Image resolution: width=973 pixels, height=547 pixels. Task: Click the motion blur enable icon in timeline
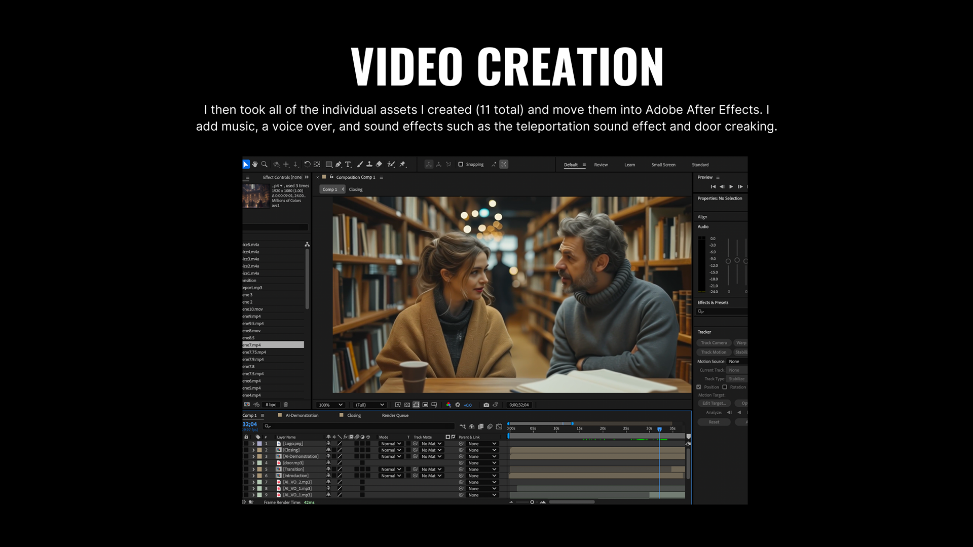(x=490, y=426)
